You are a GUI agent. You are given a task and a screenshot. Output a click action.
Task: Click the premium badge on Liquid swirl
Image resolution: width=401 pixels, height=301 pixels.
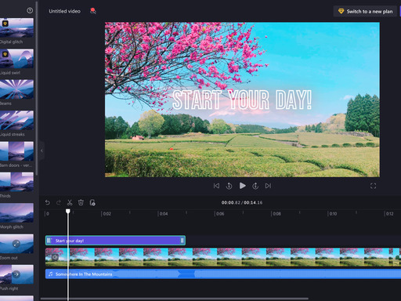5,54
